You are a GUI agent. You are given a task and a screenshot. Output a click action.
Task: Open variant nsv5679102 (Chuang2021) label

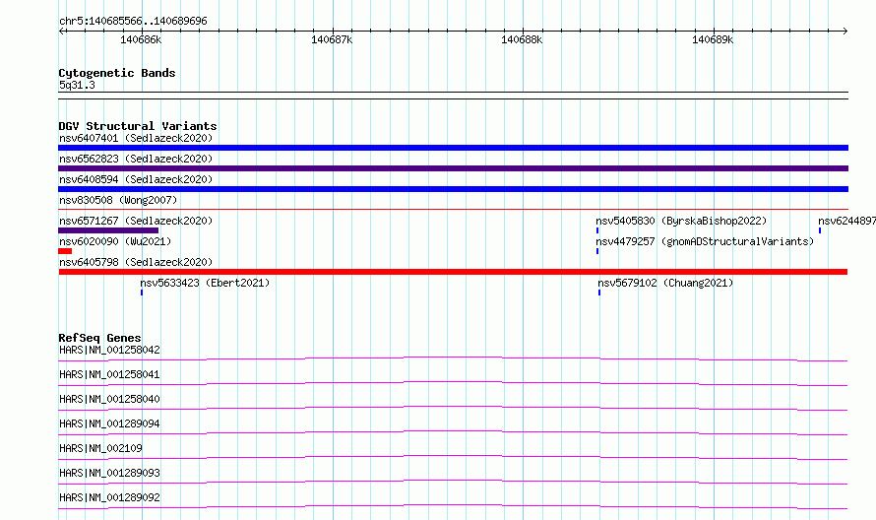[665, 283]
